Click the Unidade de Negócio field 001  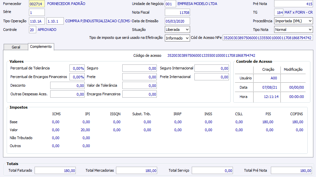170,4
